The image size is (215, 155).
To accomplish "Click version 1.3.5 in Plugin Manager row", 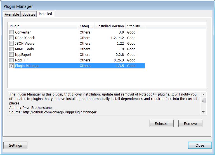I will pyautogui.click(x=120, y=66).
